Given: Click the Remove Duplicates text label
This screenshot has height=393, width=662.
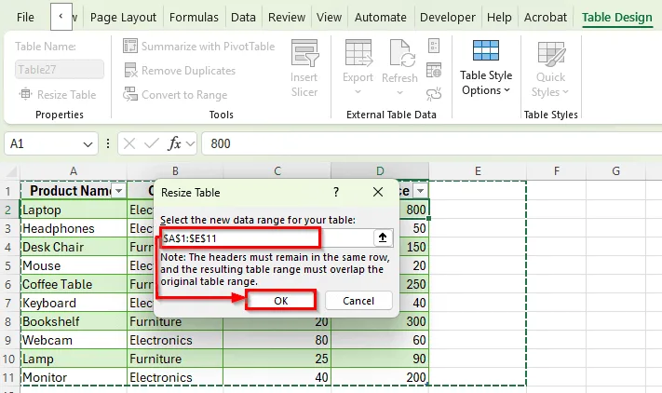Looking at the screenshot, I should coord(188,71).
